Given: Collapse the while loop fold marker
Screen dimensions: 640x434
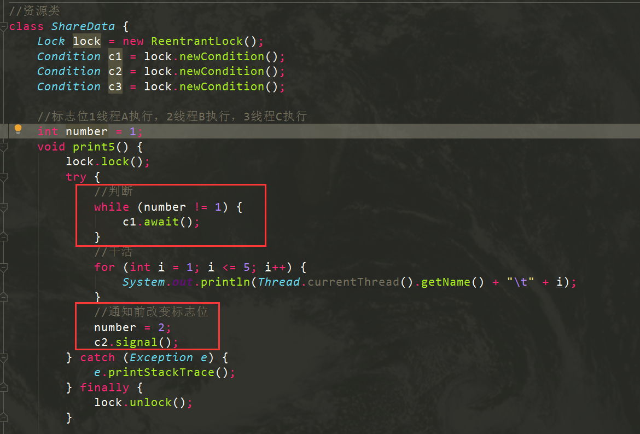Looking at the screenshot, I should [x=3, y=208].
